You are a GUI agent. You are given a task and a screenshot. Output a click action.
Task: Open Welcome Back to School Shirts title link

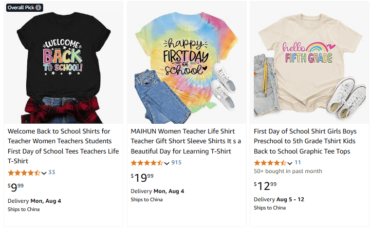pos(63,146)
